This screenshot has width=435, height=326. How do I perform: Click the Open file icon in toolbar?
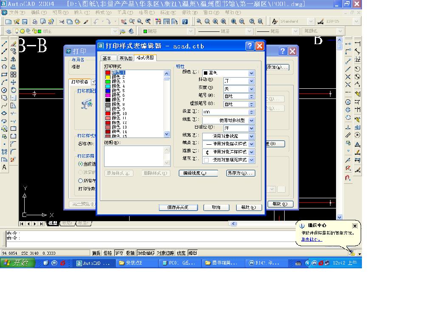coord(17,22)
